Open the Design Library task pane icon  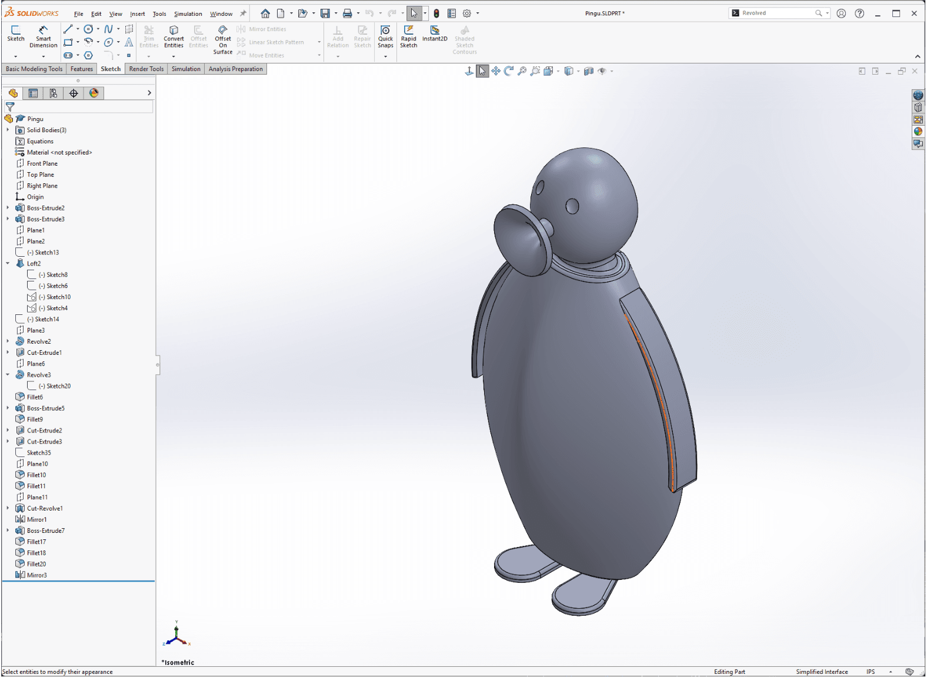pyautogui.click(x=918, y=108)
